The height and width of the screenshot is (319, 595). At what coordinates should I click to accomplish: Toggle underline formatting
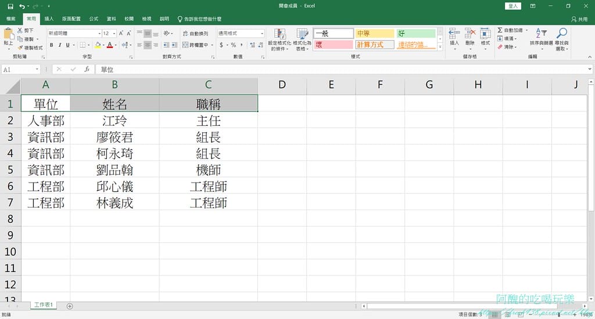(x=68, y=45)
